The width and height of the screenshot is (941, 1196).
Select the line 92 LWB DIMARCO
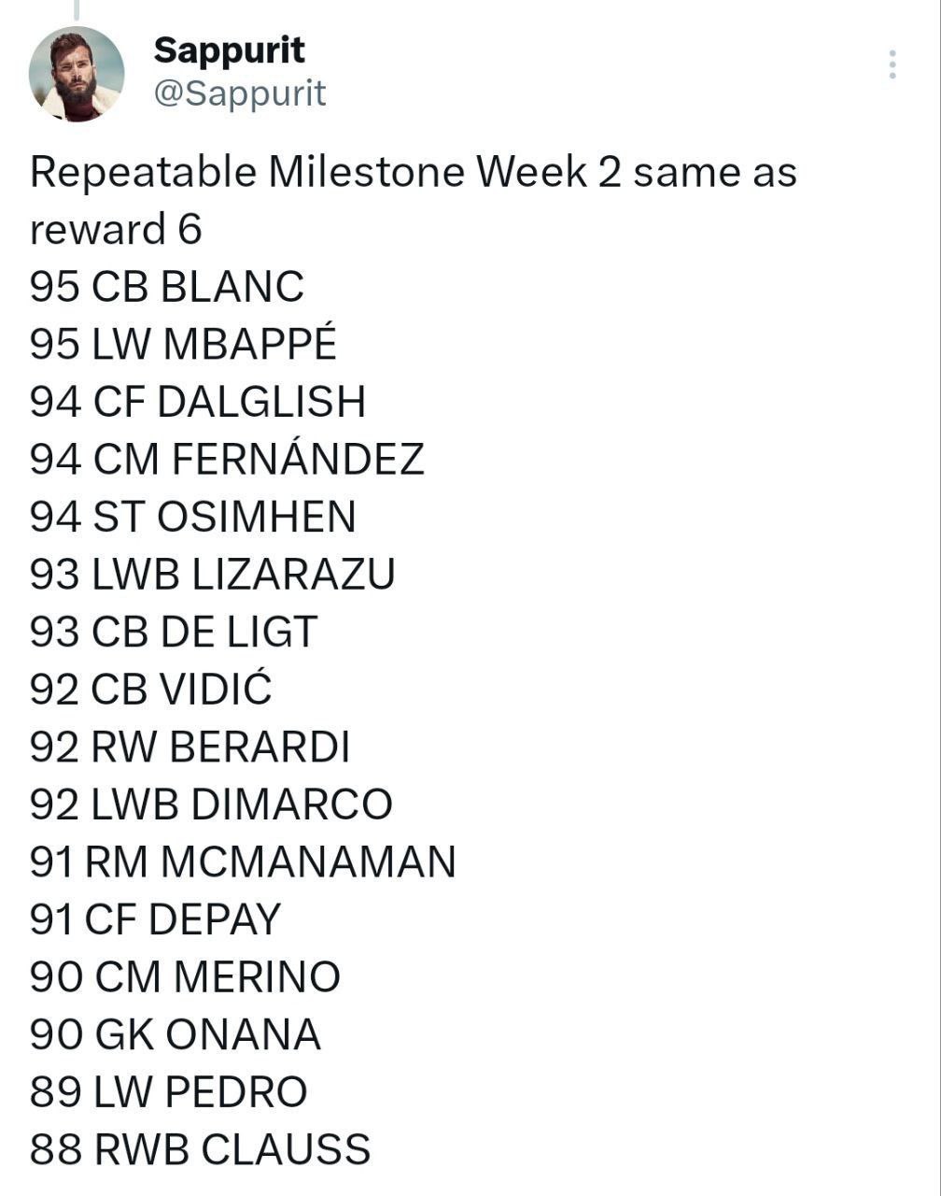tap(211, 804)
